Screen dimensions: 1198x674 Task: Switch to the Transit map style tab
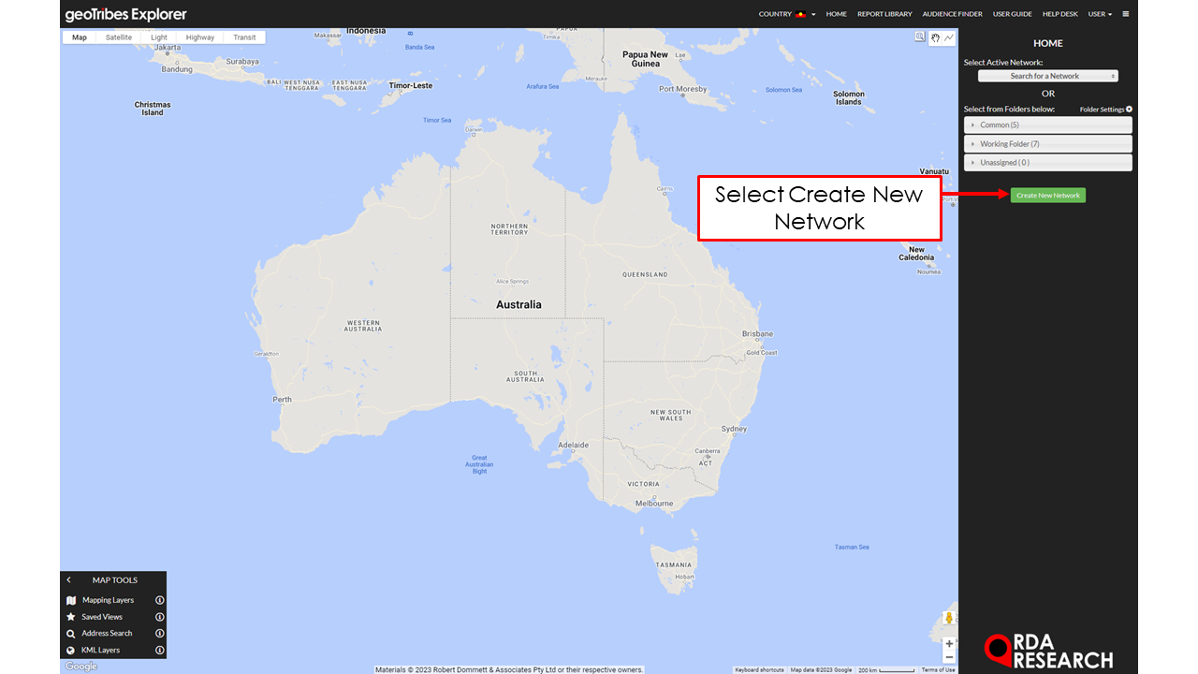click(x=244, y=37)
